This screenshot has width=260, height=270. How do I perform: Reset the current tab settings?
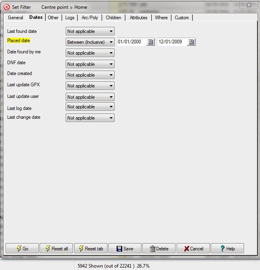[x=91, y=248]
